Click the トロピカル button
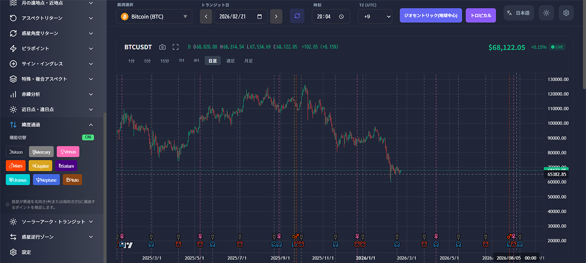 (481, 16)
